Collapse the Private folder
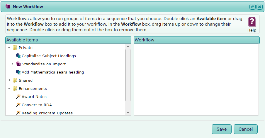Viewport: 265px width, 138px height. (9, 48)
